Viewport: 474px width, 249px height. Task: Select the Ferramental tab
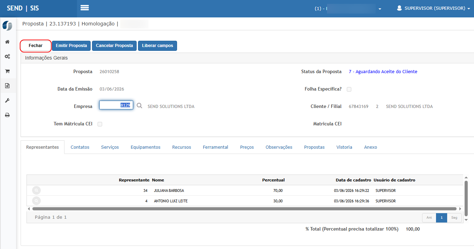(215, 147)
